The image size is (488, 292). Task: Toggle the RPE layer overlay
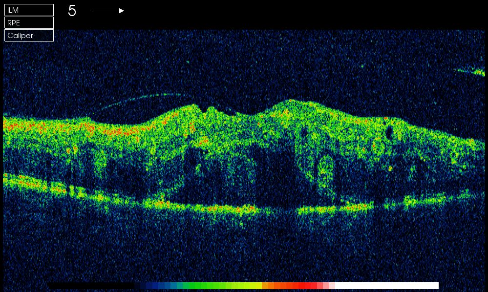29,22
